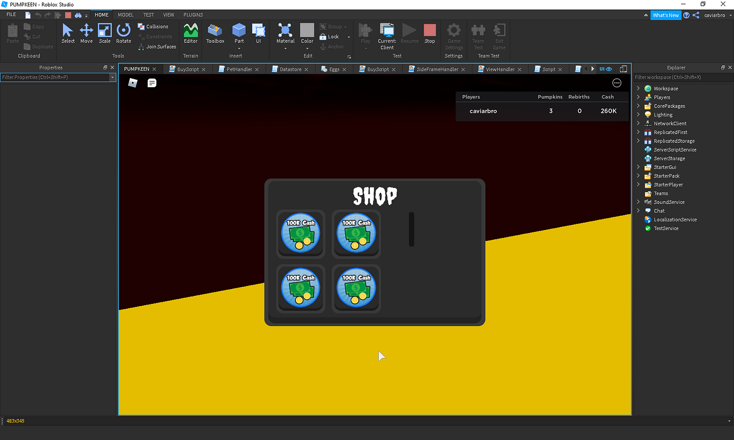Open the help icon near What's New
This screenshot has width=734, height=440.
tap(686, 15)
